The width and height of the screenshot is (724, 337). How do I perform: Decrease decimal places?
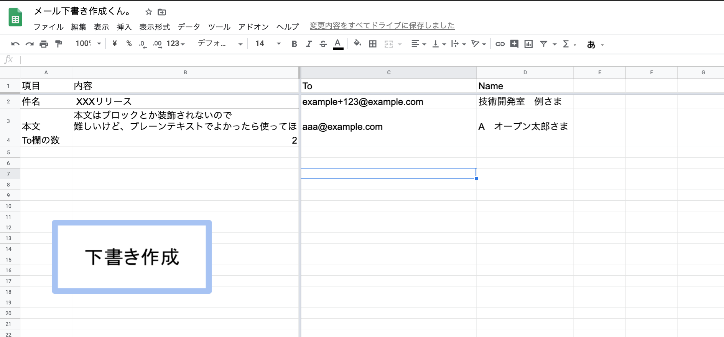(143, 44)
